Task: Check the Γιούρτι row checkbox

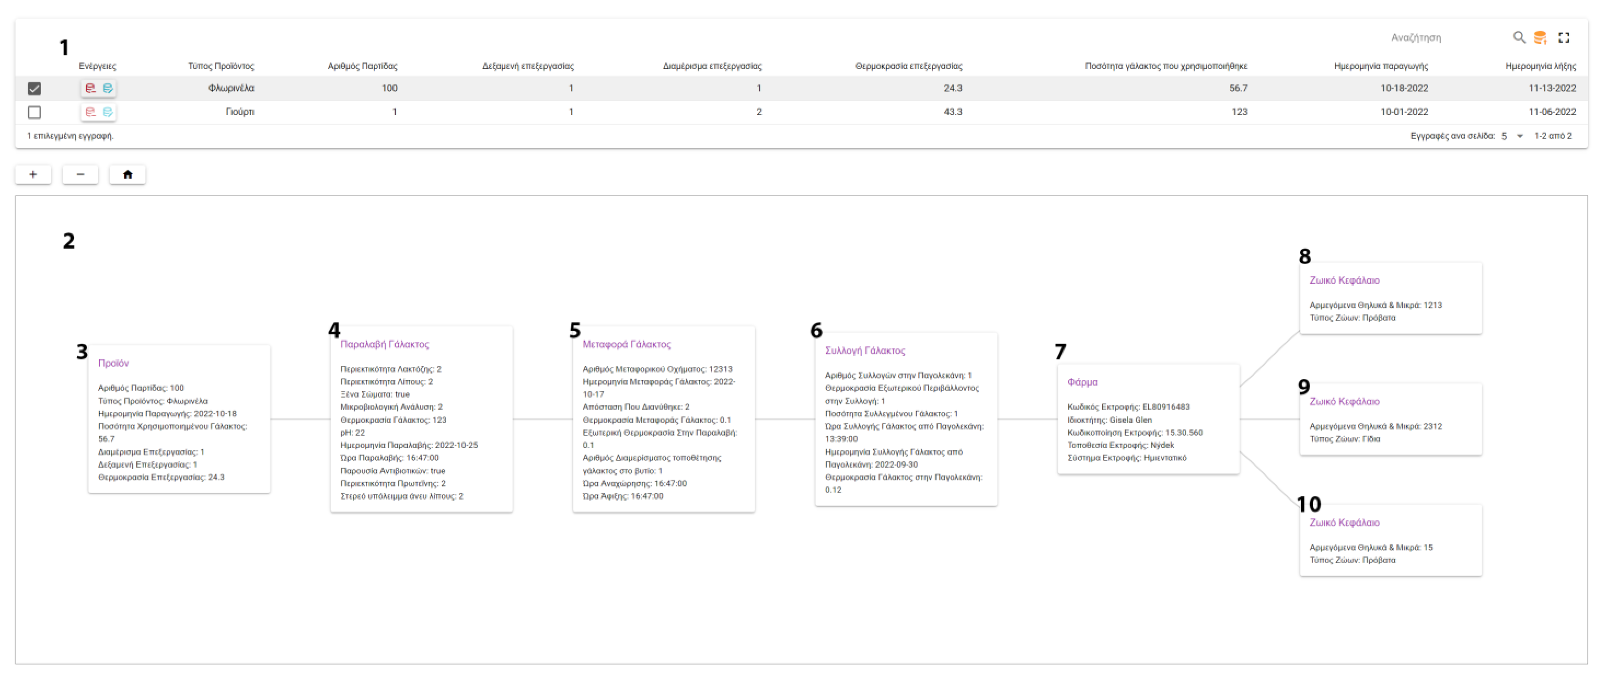Action: point(34,112)
